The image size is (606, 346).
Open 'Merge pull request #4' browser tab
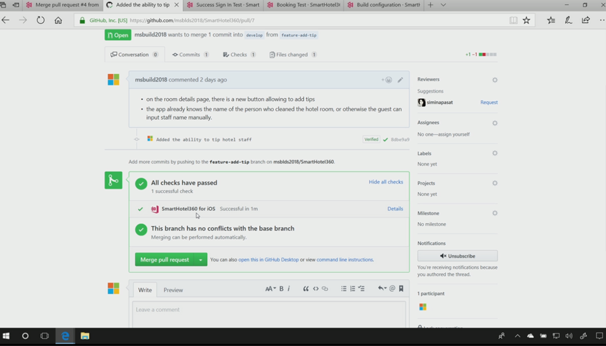(x=63, y=5)
